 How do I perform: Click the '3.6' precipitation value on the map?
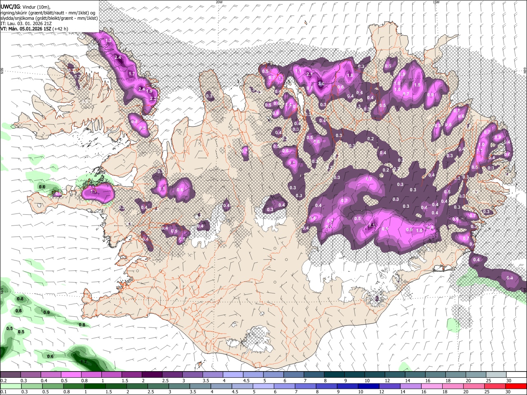tap(321, 84)
